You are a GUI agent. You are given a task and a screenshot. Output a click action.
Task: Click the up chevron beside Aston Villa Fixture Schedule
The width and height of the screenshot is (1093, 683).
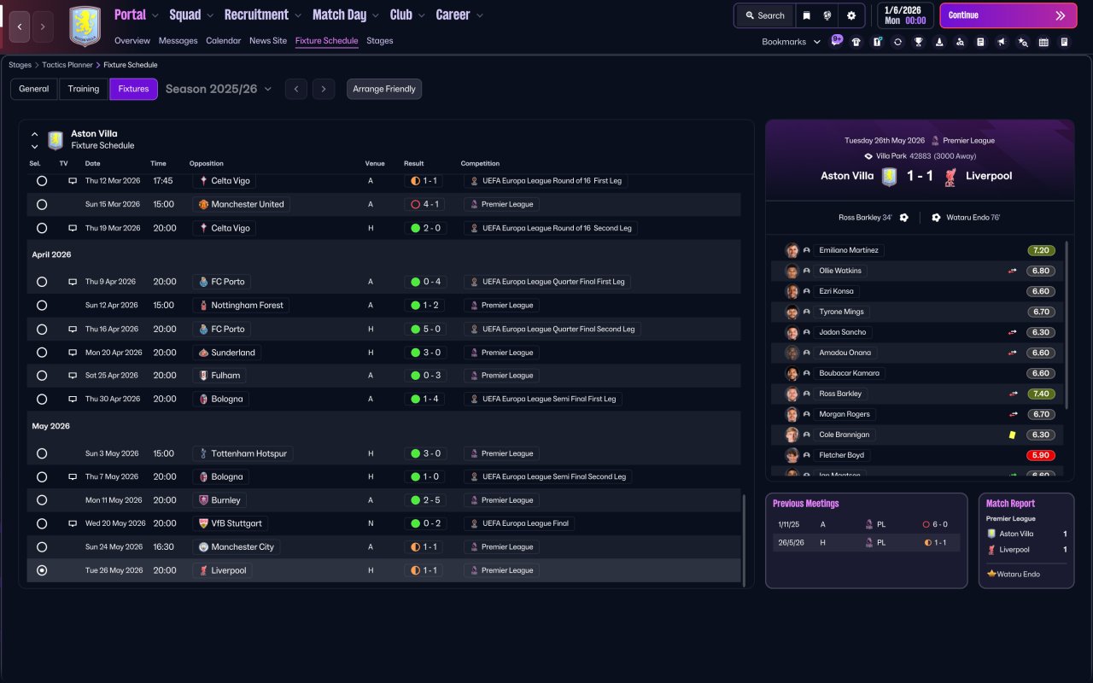(35, 134)
